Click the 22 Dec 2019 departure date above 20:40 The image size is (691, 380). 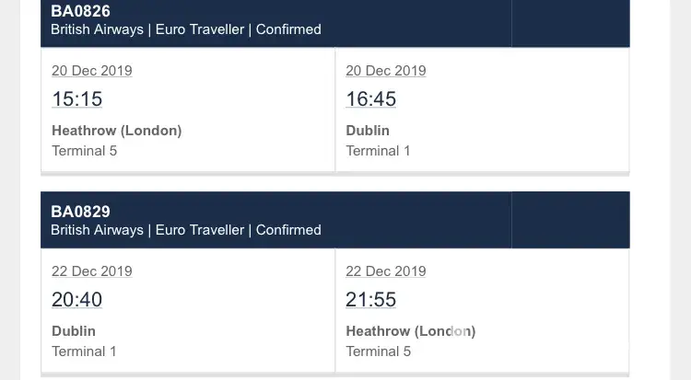click(x=91, y=271)
